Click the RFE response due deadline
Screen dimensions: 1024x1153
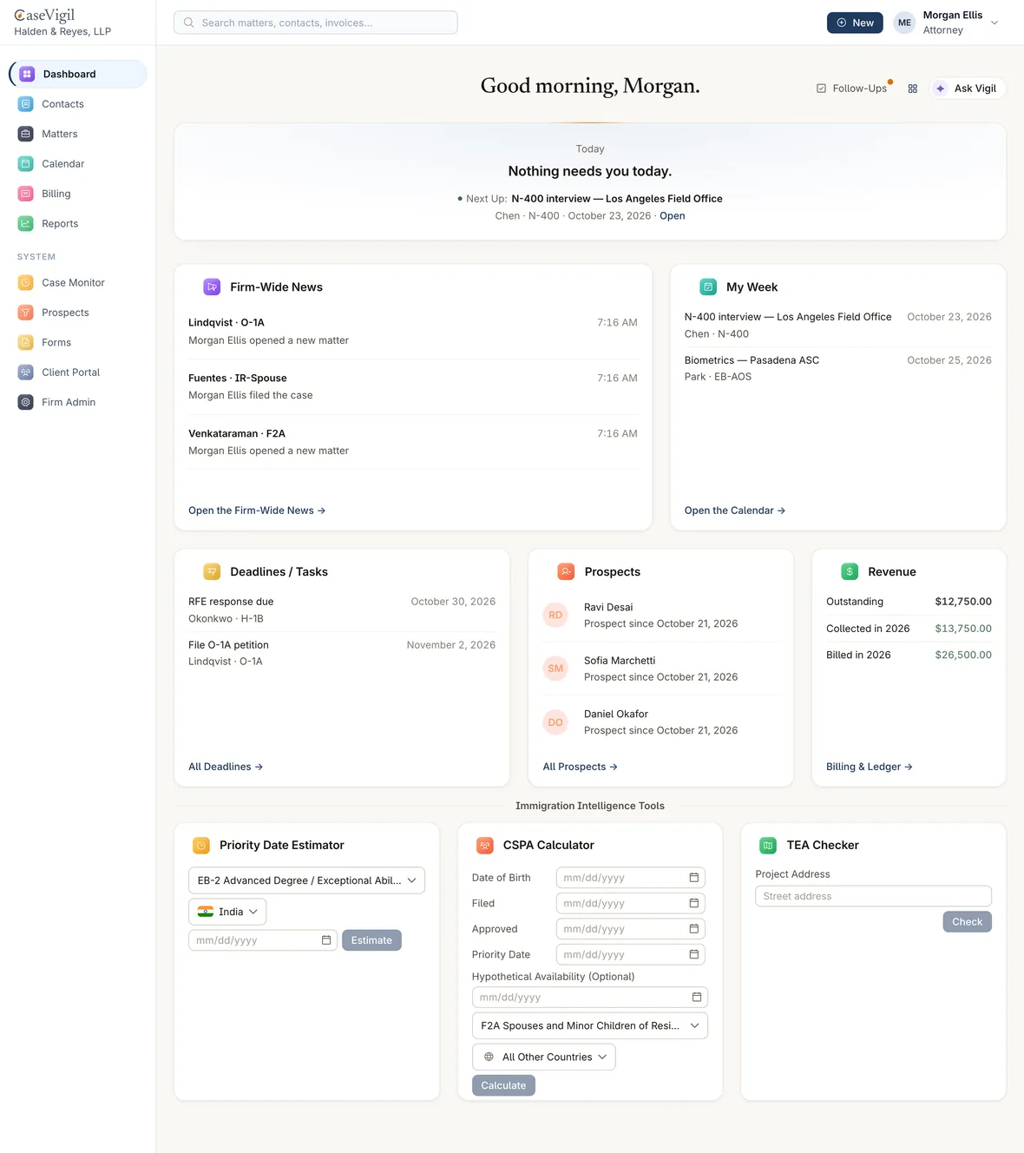tap(342, 609)
